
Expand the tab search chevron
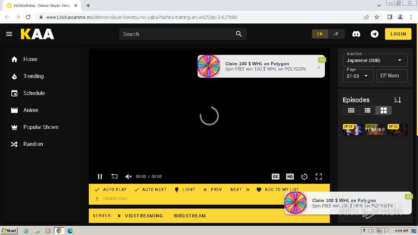[x=379, y=6]
